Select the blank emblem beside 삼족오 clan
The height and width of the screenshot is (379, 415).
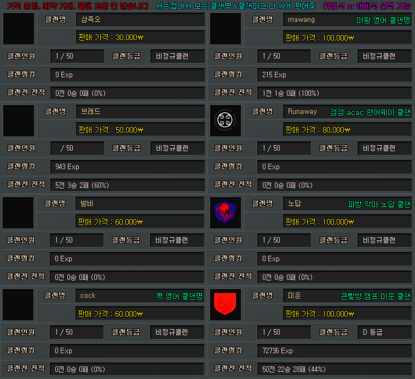19,28
